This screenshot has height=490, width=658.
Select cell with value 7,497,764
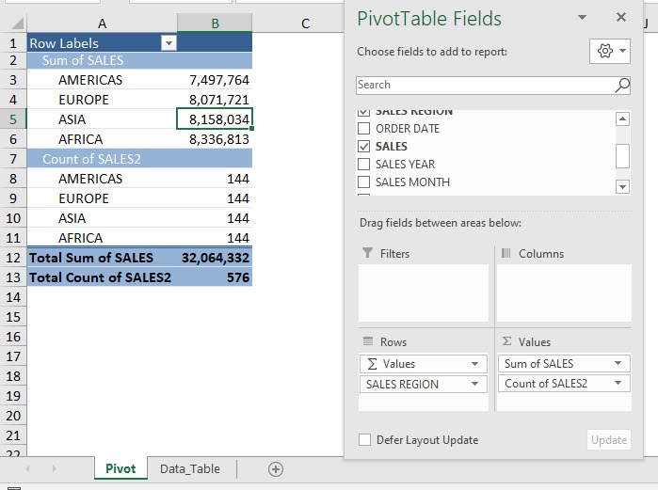point(215,80)
